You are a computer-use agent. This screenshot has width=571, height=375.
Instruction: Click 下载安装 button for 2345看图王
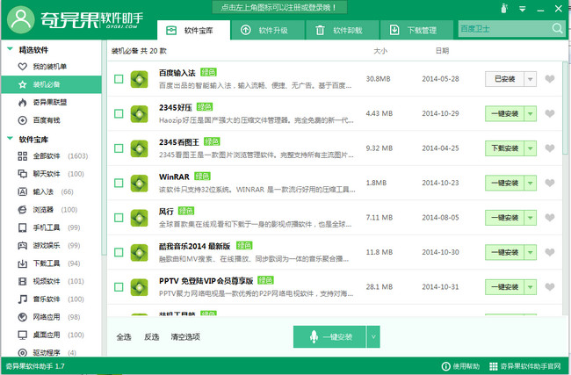(x=504, y=148)
